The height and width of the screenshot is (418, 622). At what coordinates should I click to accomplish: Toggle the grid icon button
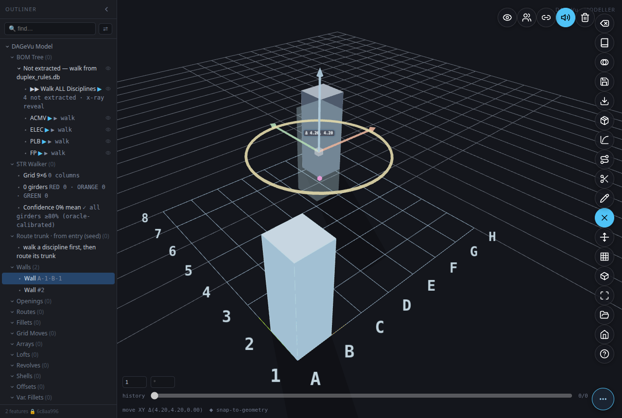tap(605, 257)
